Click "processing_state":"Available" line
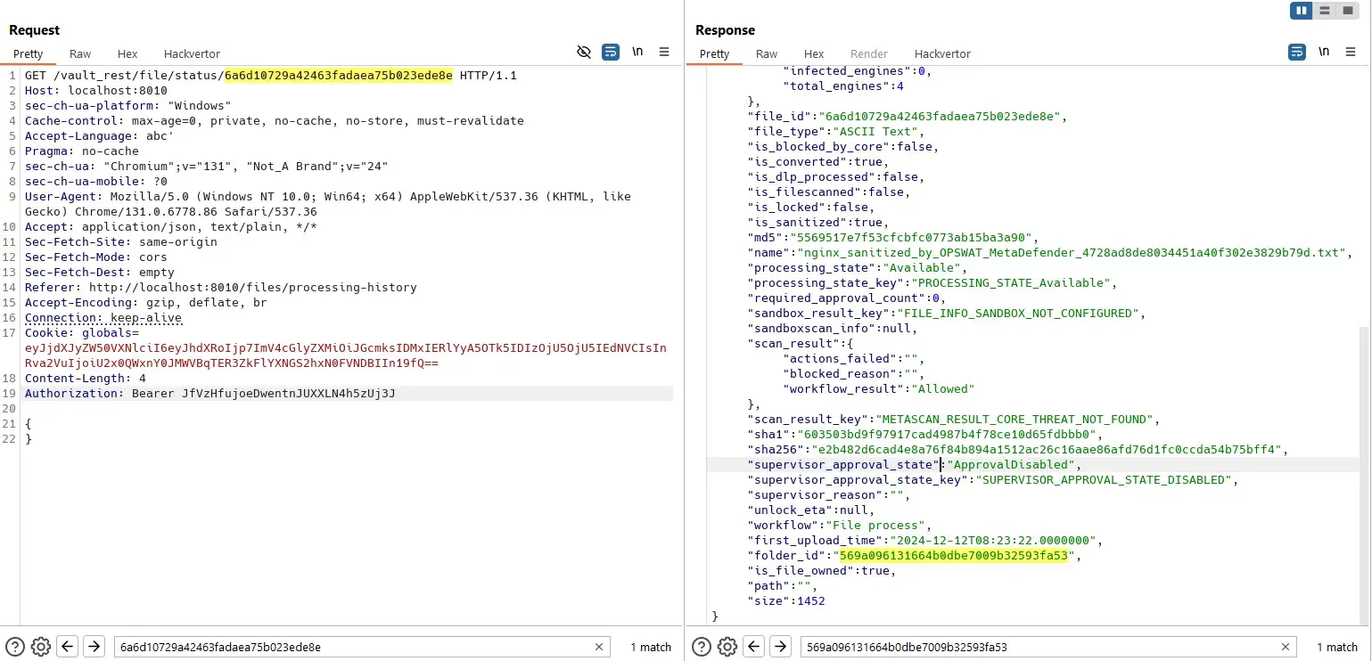Viewport: 1372px width, 661px height. tap(857, 268)
